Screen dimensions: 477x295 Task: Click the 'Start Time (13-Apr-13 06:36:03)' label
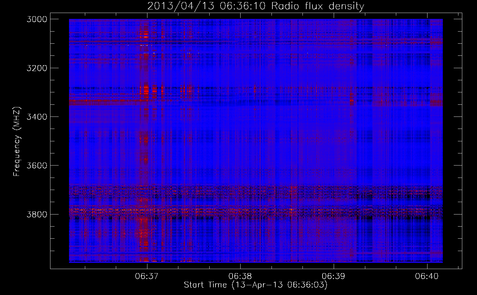[x=256, y=285]
